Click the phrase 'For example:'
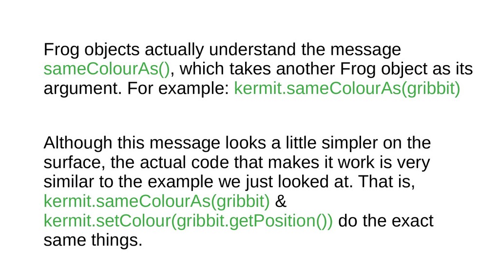This screenshot has width=499, height=280. click(178, 88)
